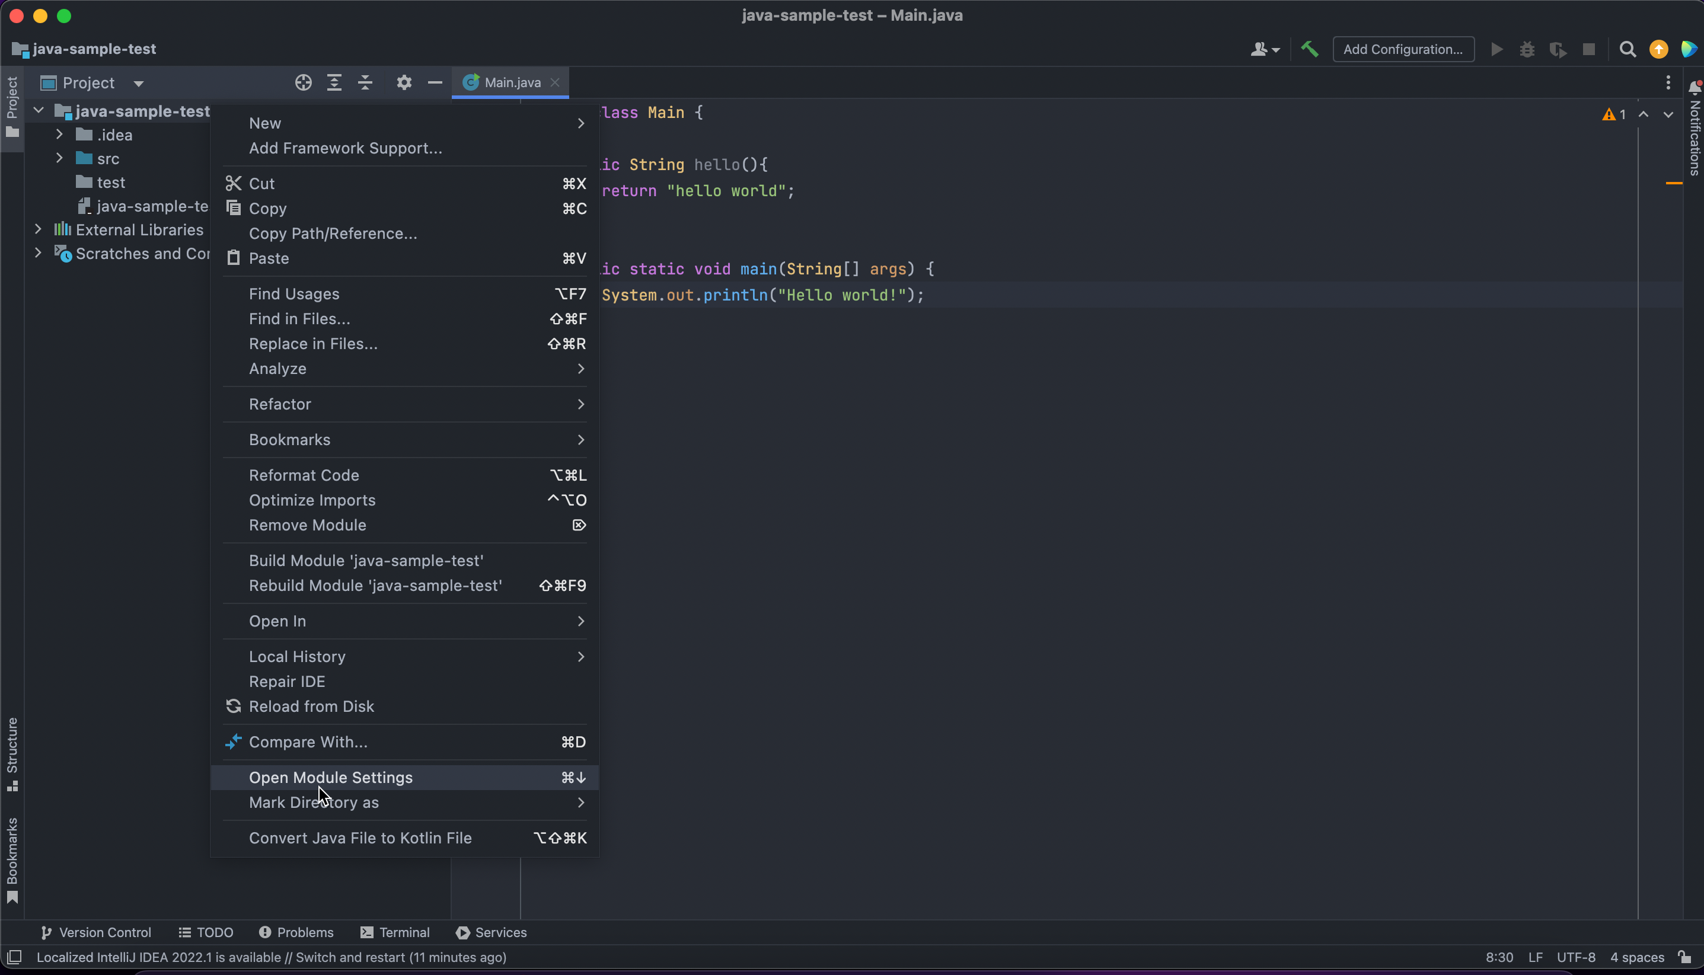Click Select Opened File target icon

(304, 82)
